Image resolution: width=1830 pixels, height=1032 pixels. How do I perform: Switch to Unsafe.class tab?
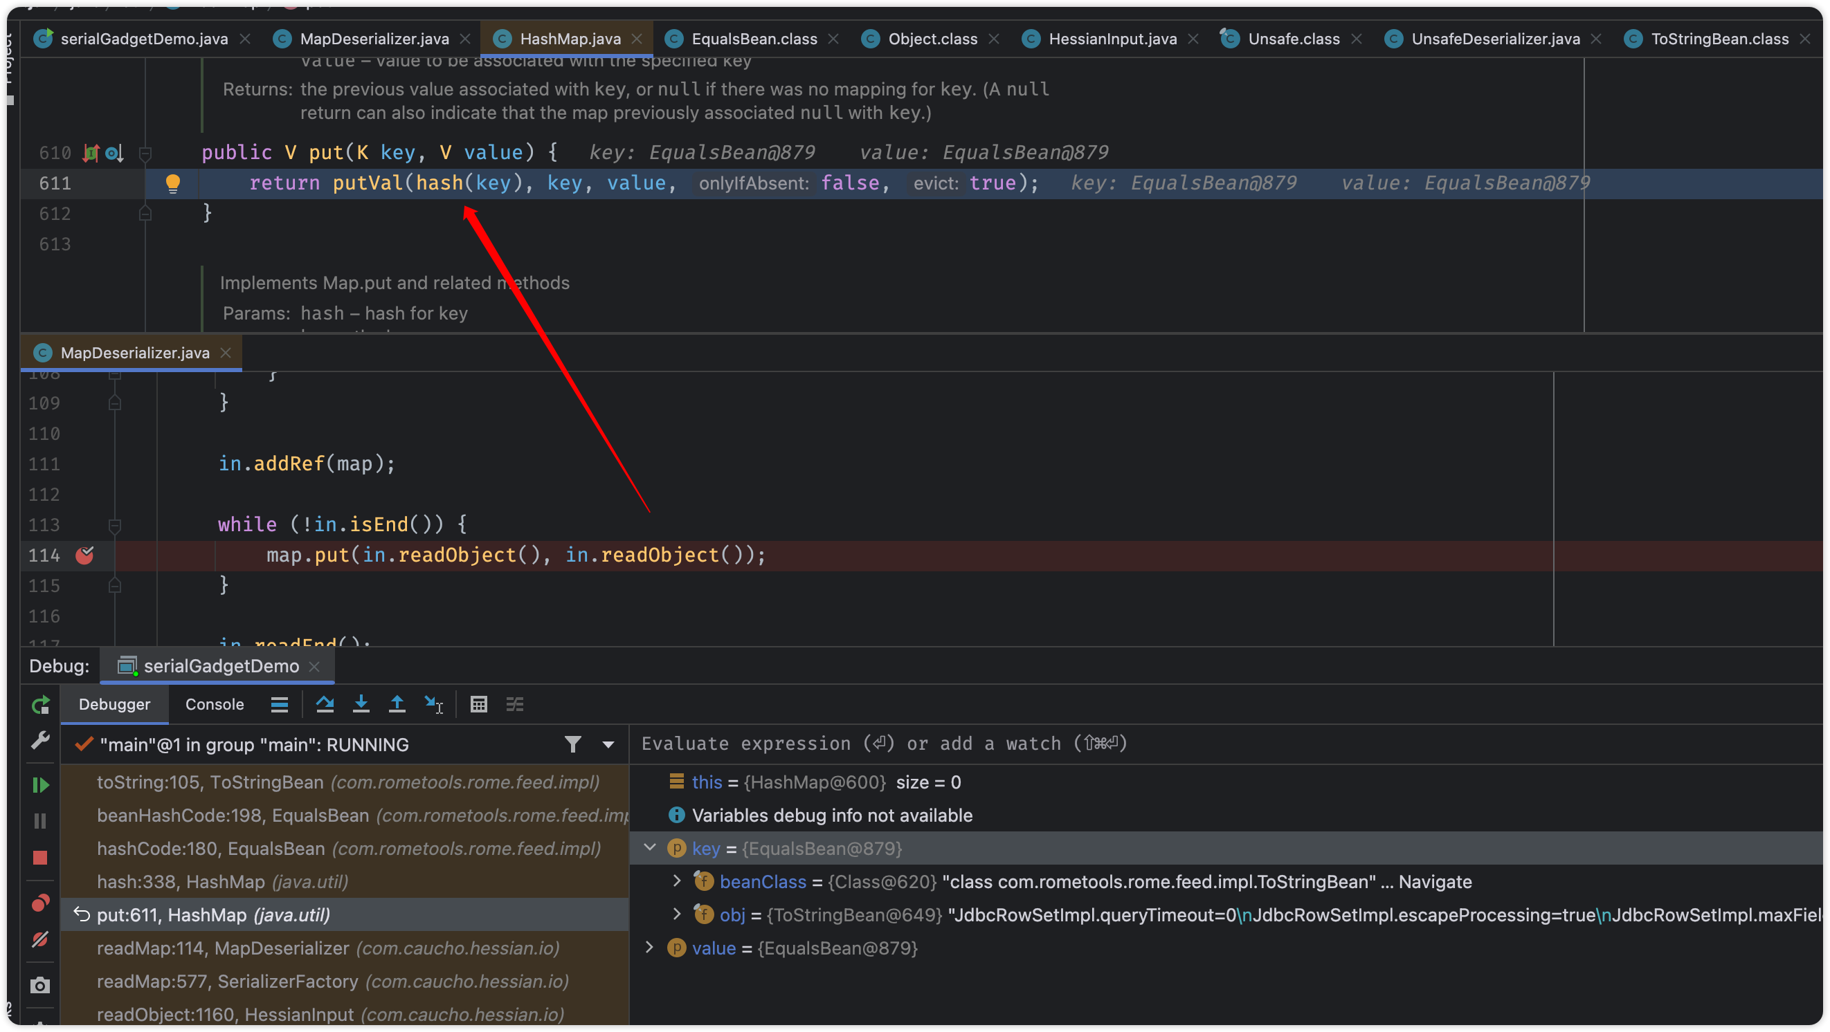pyautogui.click(x=1293, y=39)
